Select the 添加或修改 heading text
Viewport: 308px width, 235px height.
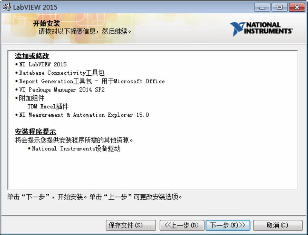tap(32, 56)
